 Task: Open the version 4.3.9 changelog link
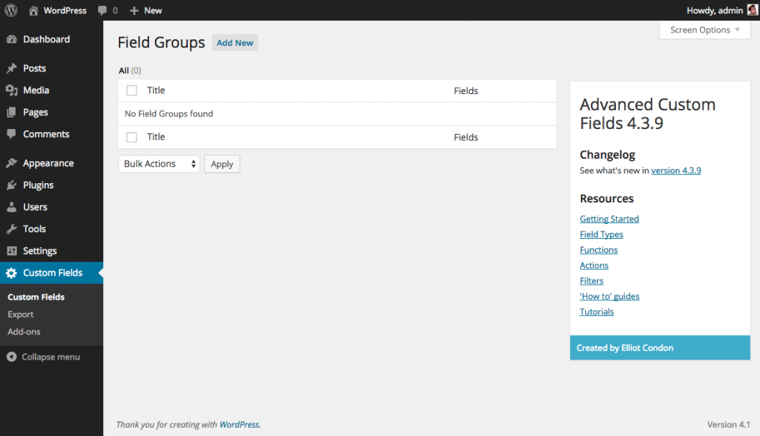click(675, 170)
